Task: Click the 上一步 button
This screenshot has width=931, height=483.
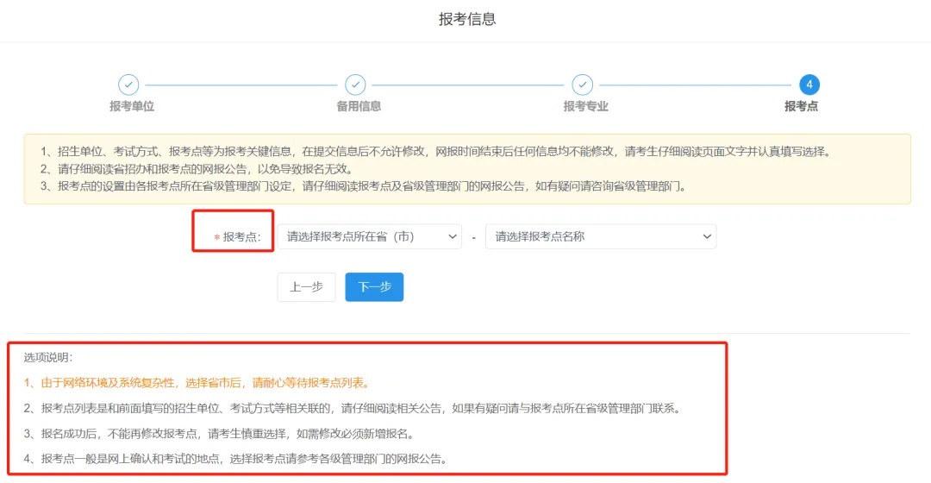Action: (306, 287)
